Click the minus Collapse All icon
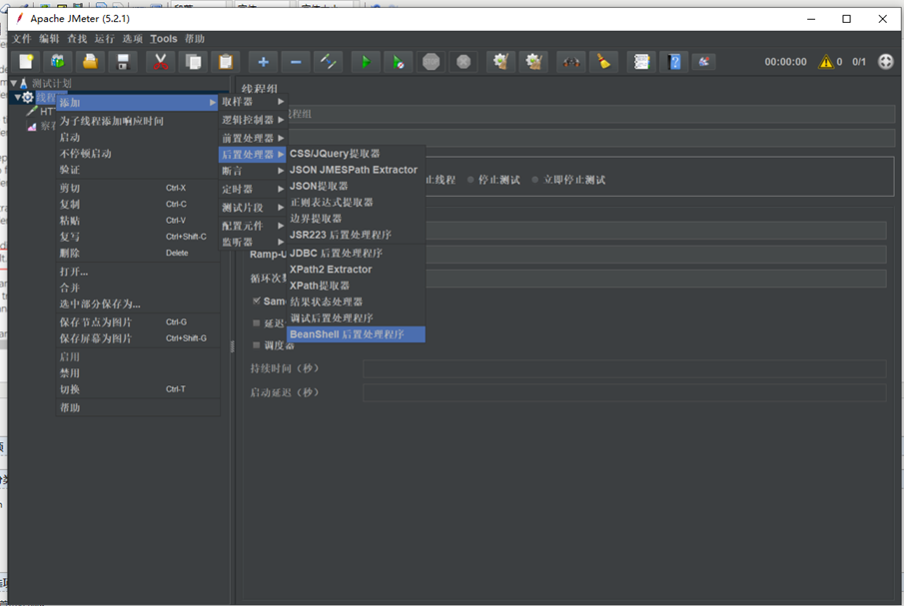This screenshot has width=904, height=606. coord(296,62)
